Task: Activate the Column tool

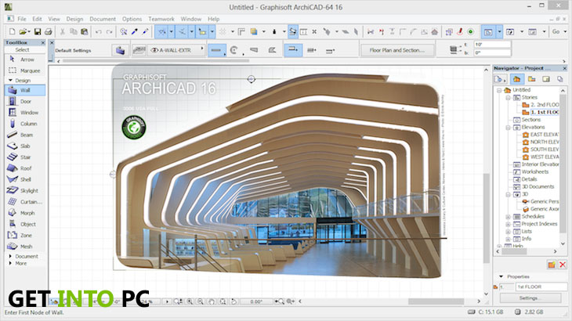Action: tap(25, 124)
